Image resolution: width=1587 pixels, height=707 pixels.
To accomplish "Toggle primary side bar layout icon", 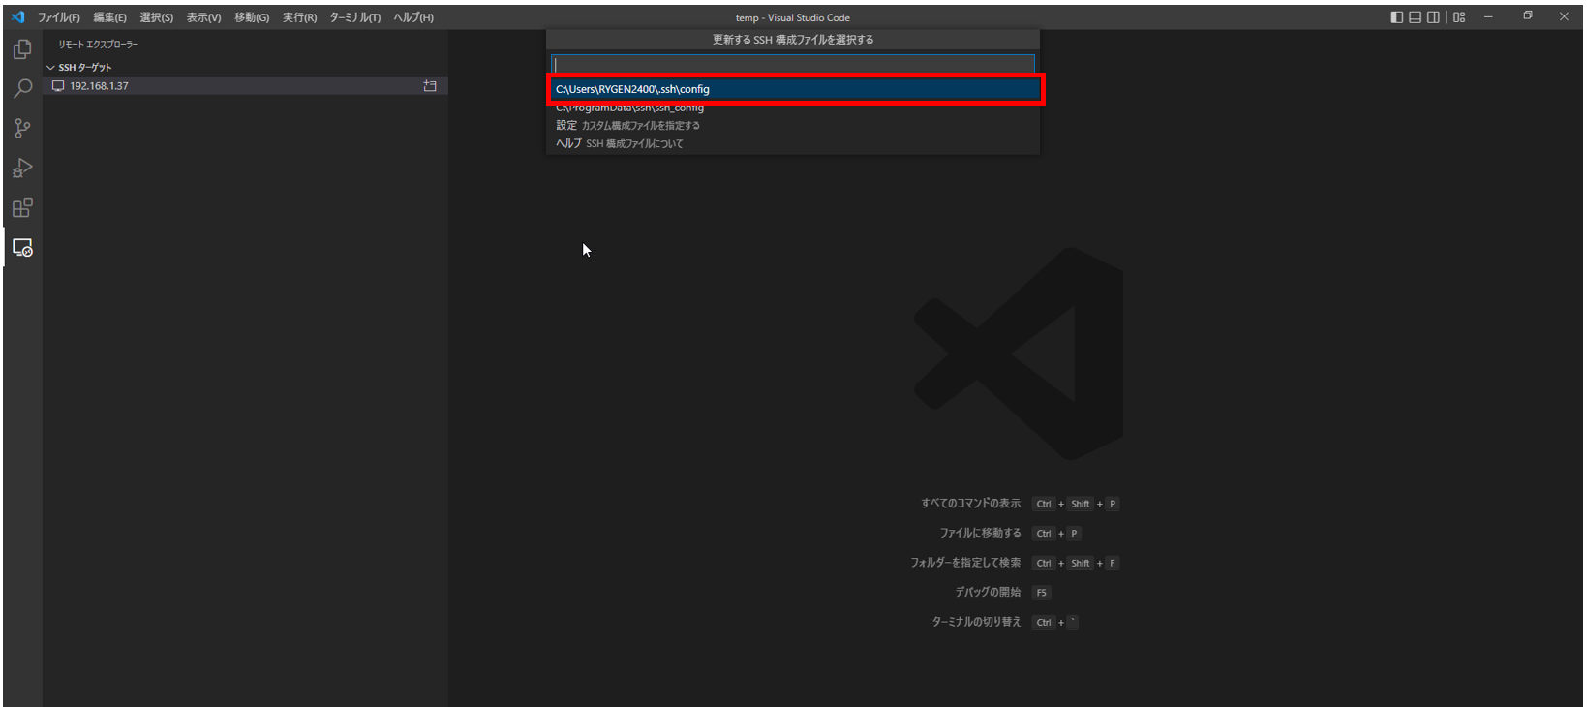I will [1396, 17].
